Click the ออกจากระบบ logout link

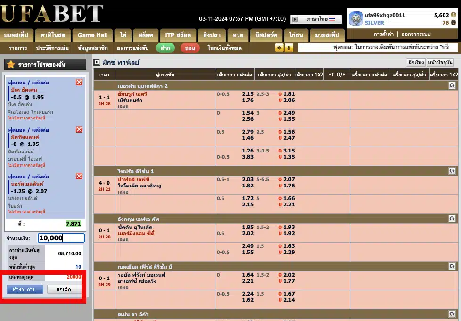pyautogui.click(x=416, y=34)
